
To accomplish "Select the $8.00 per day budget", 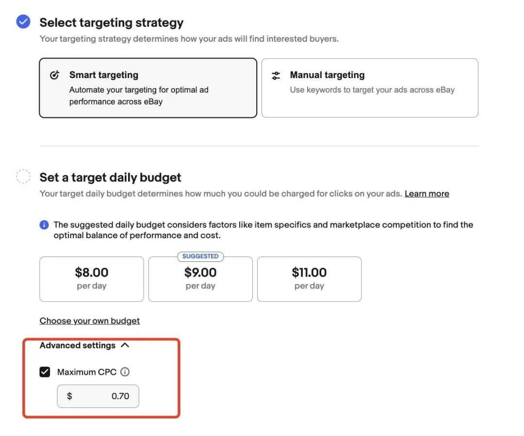I will [92, 279].
